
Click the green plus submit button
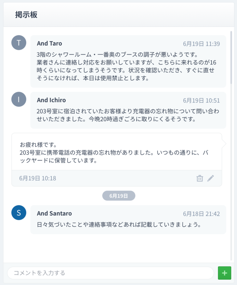(225, 273)
